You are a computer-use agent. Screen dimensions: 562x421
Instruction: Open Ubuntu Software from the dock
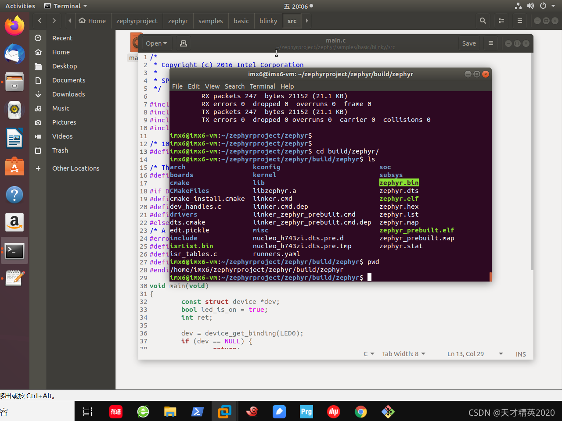coord(14,167)
